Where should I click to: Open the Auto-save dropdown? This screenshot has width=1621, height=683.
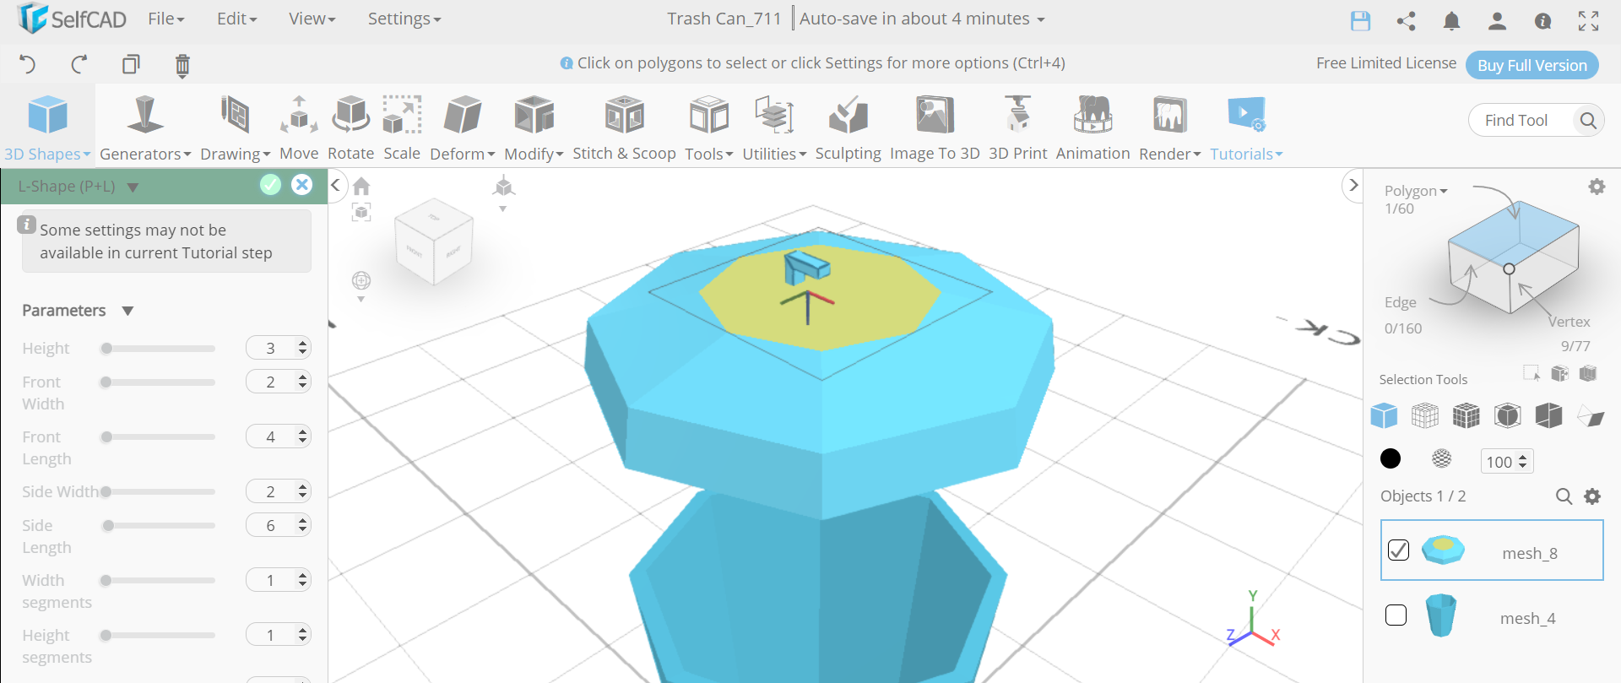pyautogui.click(x=922, y=19)
